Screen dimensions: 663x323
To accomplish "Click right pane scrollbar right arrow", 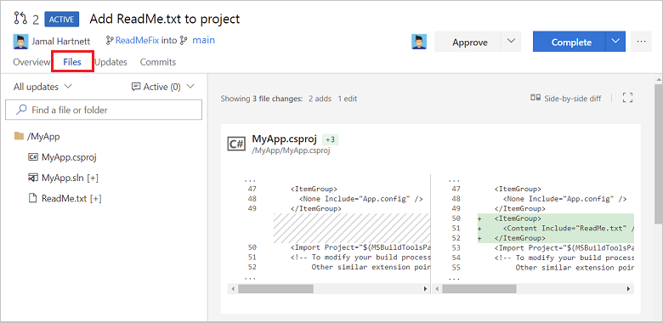I will [629, 289].
